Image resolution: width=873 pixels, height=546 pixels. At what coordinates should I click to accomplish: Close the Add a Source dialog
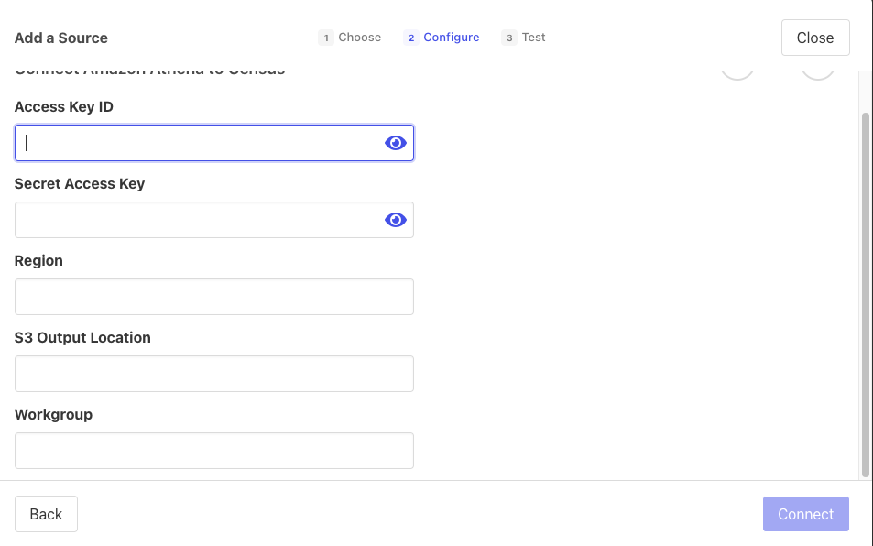pos(814,38)
